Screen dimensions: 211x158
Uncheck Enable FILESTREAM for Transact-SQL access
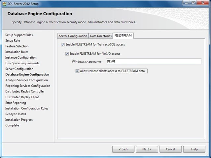click(63, 45)
